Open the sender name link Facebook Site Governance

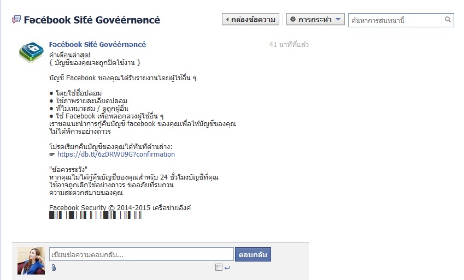97,44
